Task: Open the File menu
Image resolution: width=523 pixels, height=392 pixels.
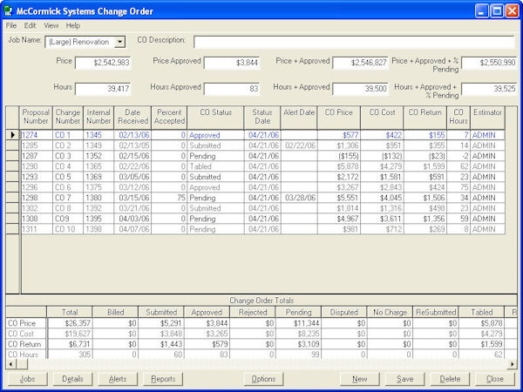Action: point(11,26)
